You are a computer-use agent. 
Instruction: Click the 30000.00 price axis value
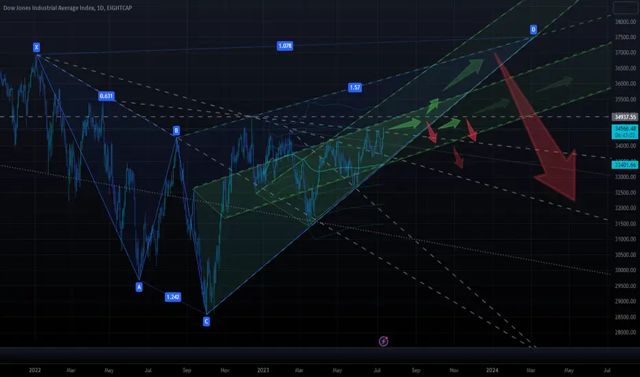pos(626,270)
